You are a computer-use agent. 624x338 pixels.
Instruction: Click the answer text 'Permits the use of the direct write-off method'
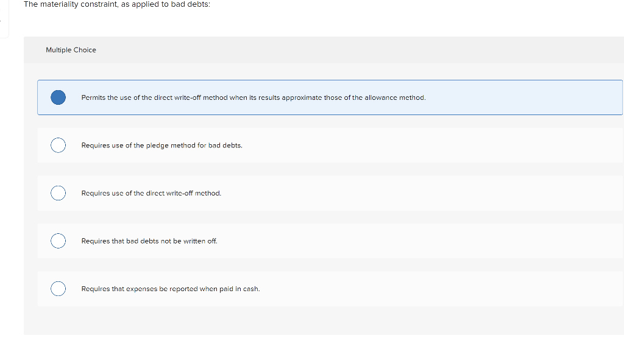pos(154,98)
